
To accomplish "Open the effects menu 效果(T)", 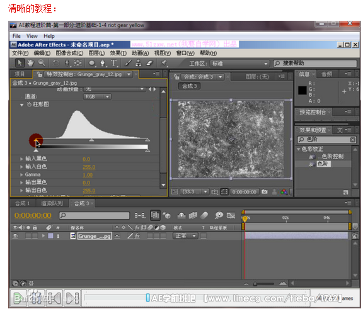I will tap(118, 53).
